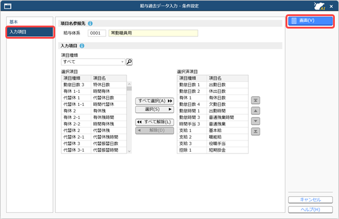Click the 給与体系 code field 0001

click(x=97, y=33)
